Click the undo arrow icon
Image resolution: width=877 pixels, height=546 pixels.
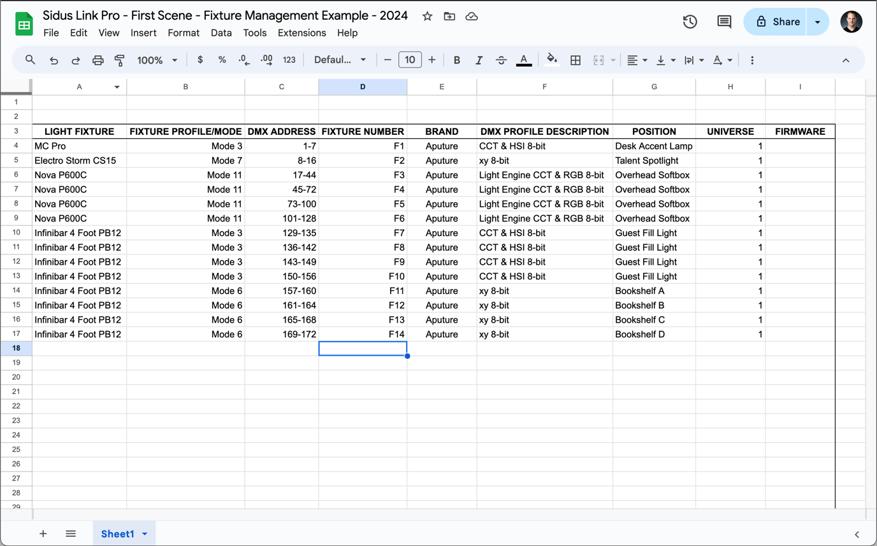(x=54, y=60)
